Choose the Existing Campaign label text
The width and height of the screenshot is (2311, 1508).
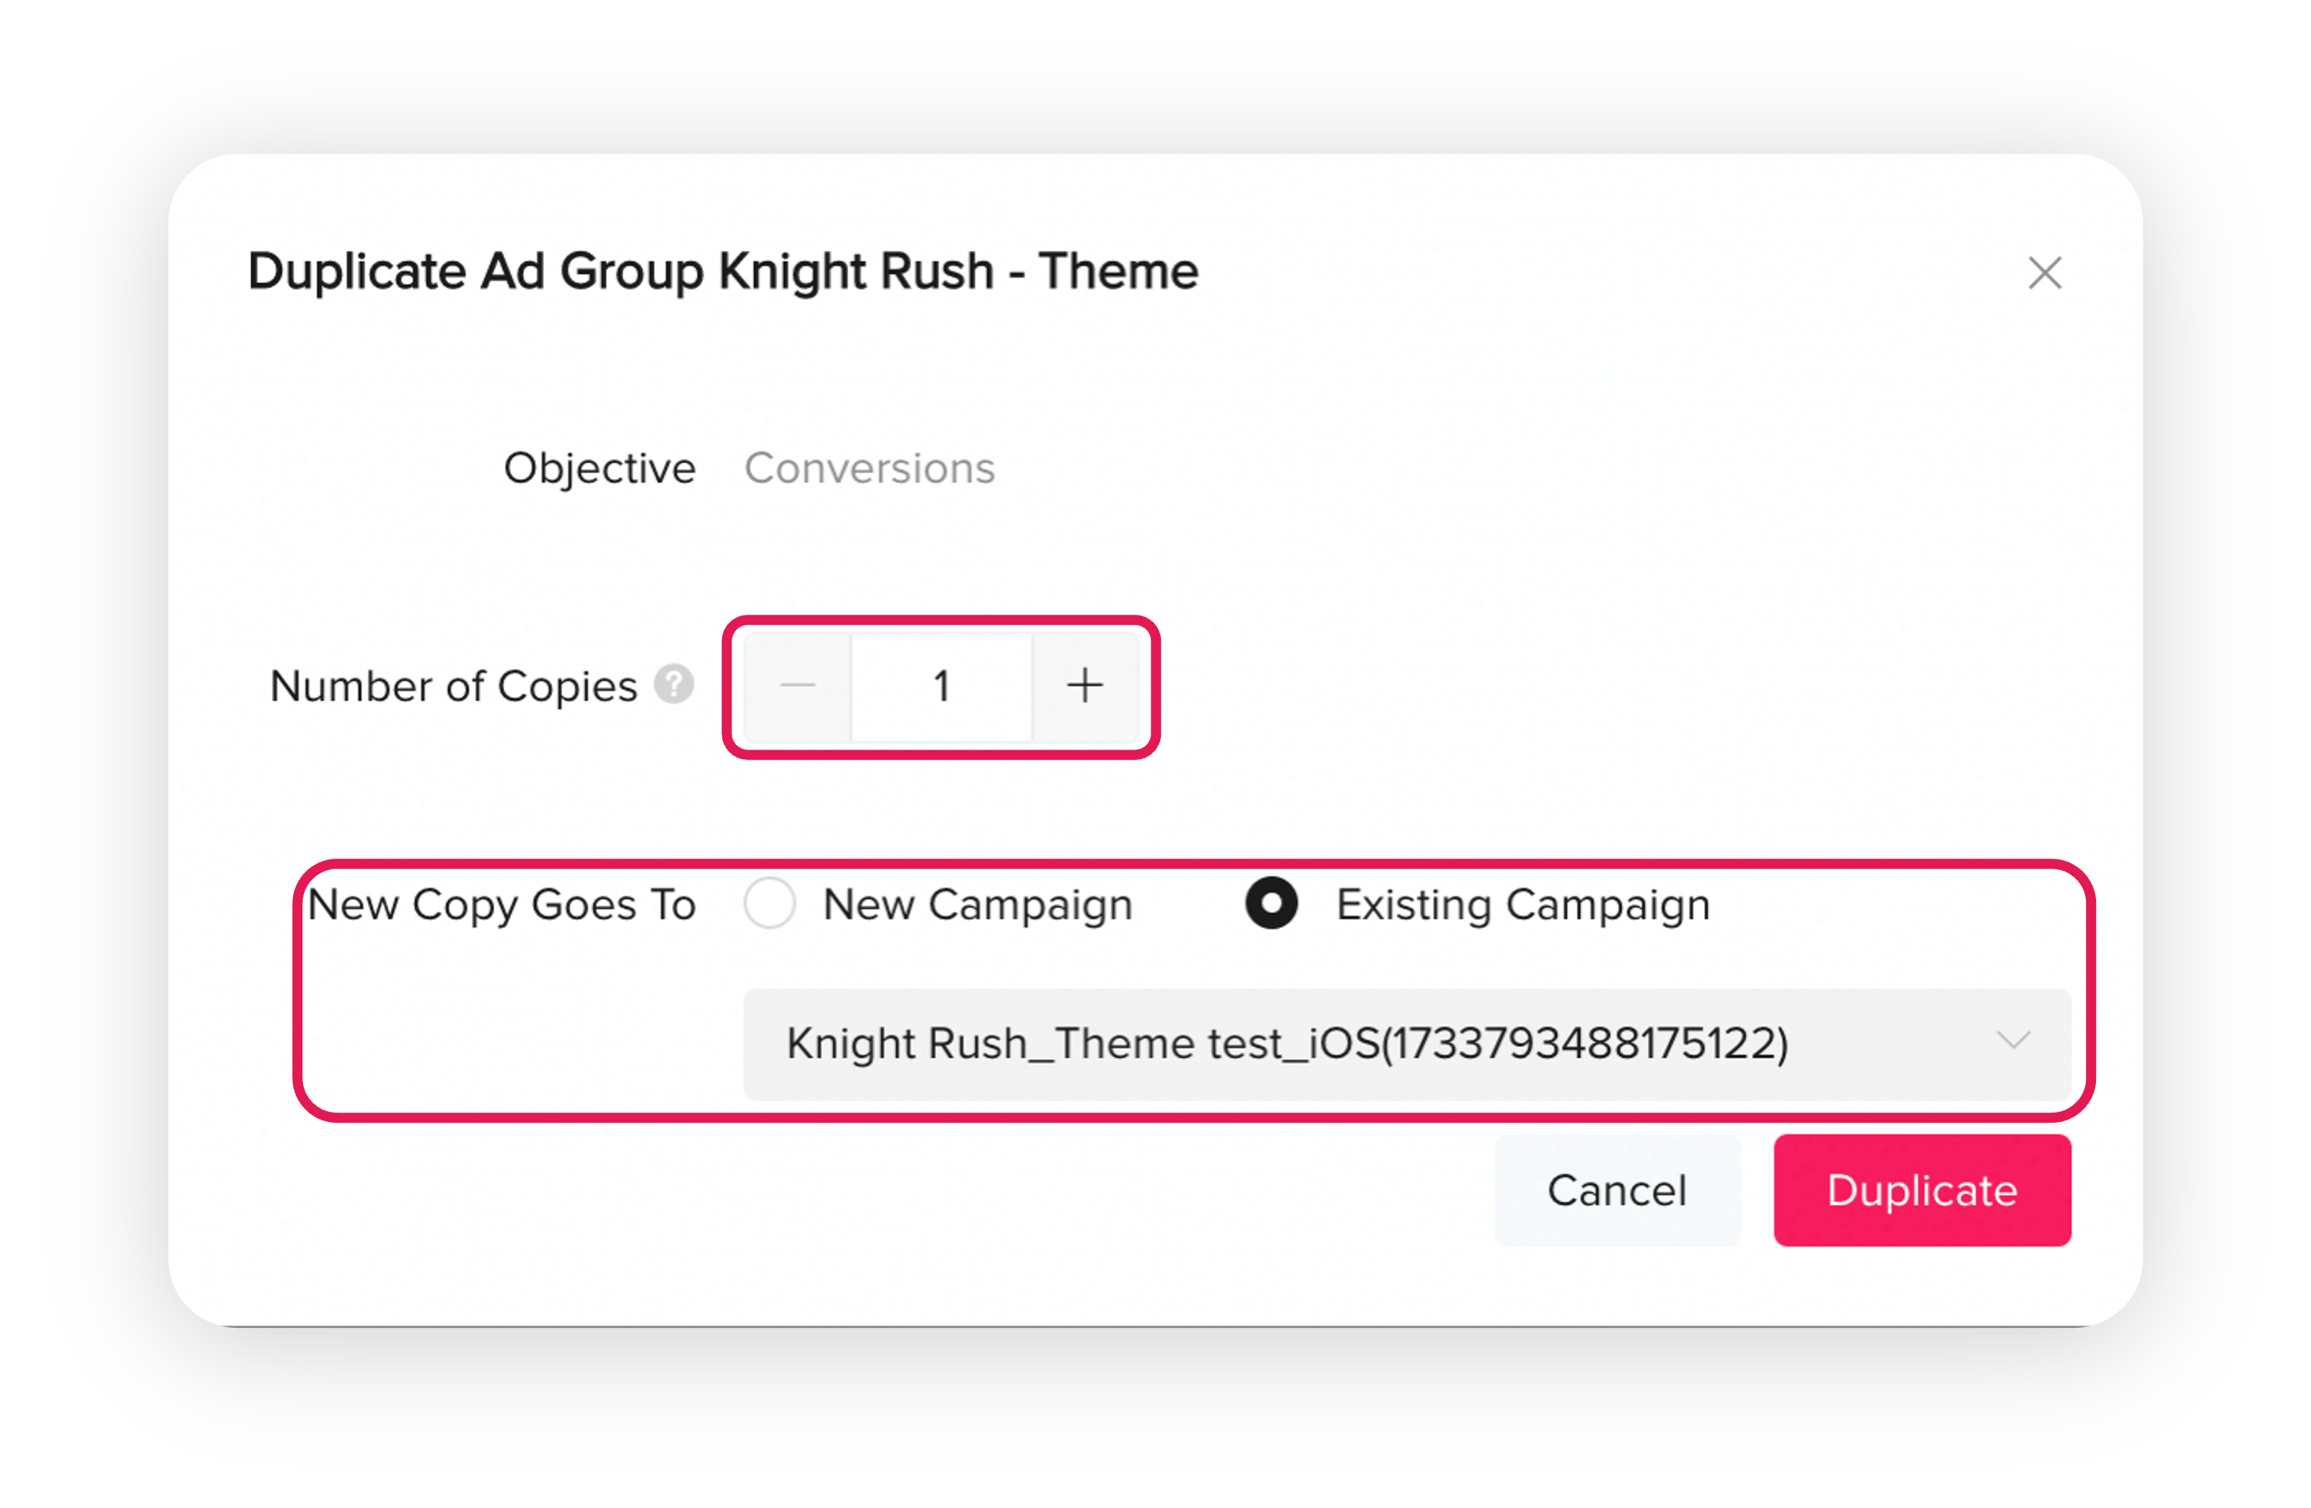pyautogui.click(x=1522, y=905)
